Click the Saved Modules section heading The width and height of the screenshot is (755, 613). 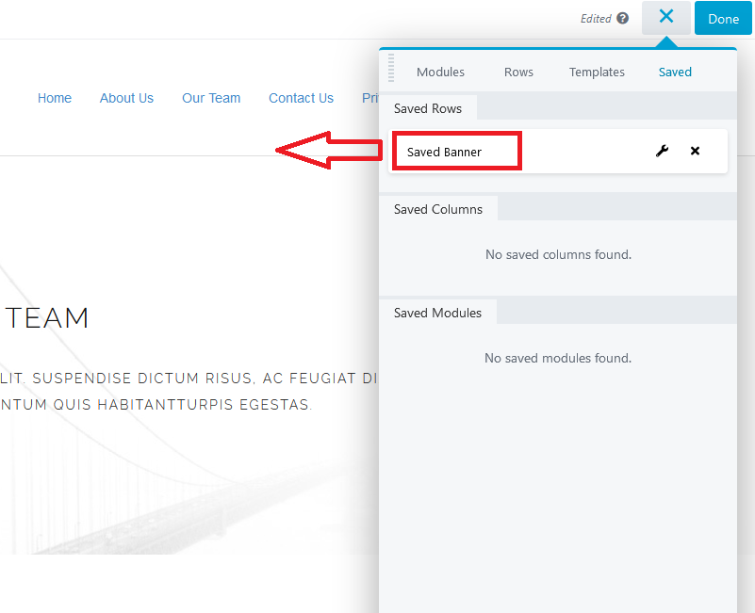[x=437, y=313]
